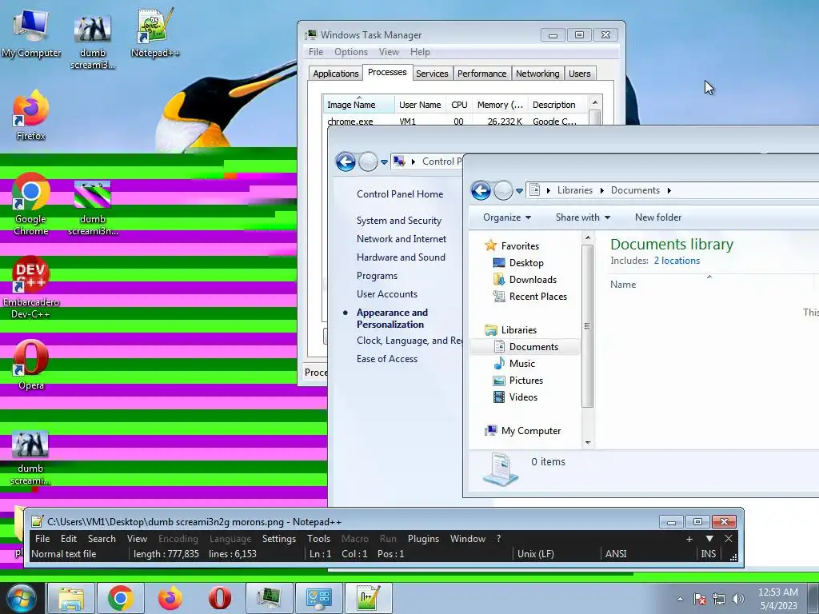Click the Unix (LF) status bar field

tap(557, 554)
